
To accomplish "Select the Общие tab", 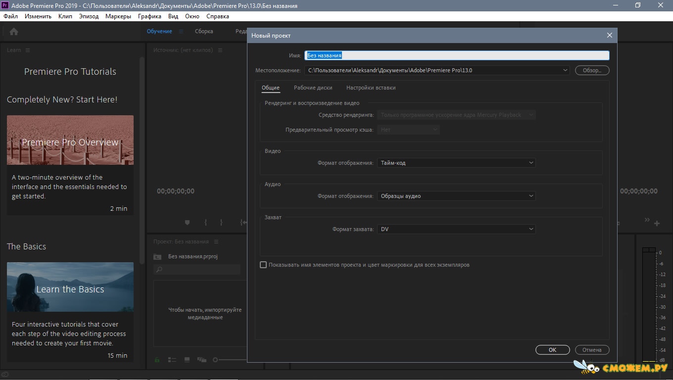I will (271, 88).
